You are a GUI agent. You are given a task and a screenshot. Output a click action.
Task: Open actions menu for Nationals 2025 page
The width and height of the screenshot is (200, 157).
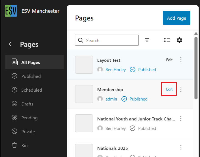pos(181,148)
